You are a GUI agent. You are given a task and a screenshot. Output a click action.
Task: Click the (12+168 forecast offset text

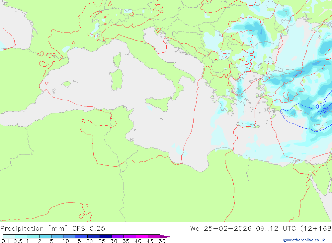pos(316,228)
